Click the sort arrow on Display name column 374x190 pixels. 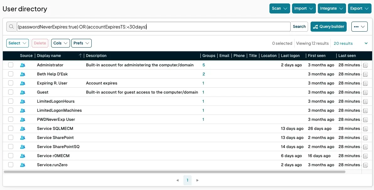[x=80, y=56]
